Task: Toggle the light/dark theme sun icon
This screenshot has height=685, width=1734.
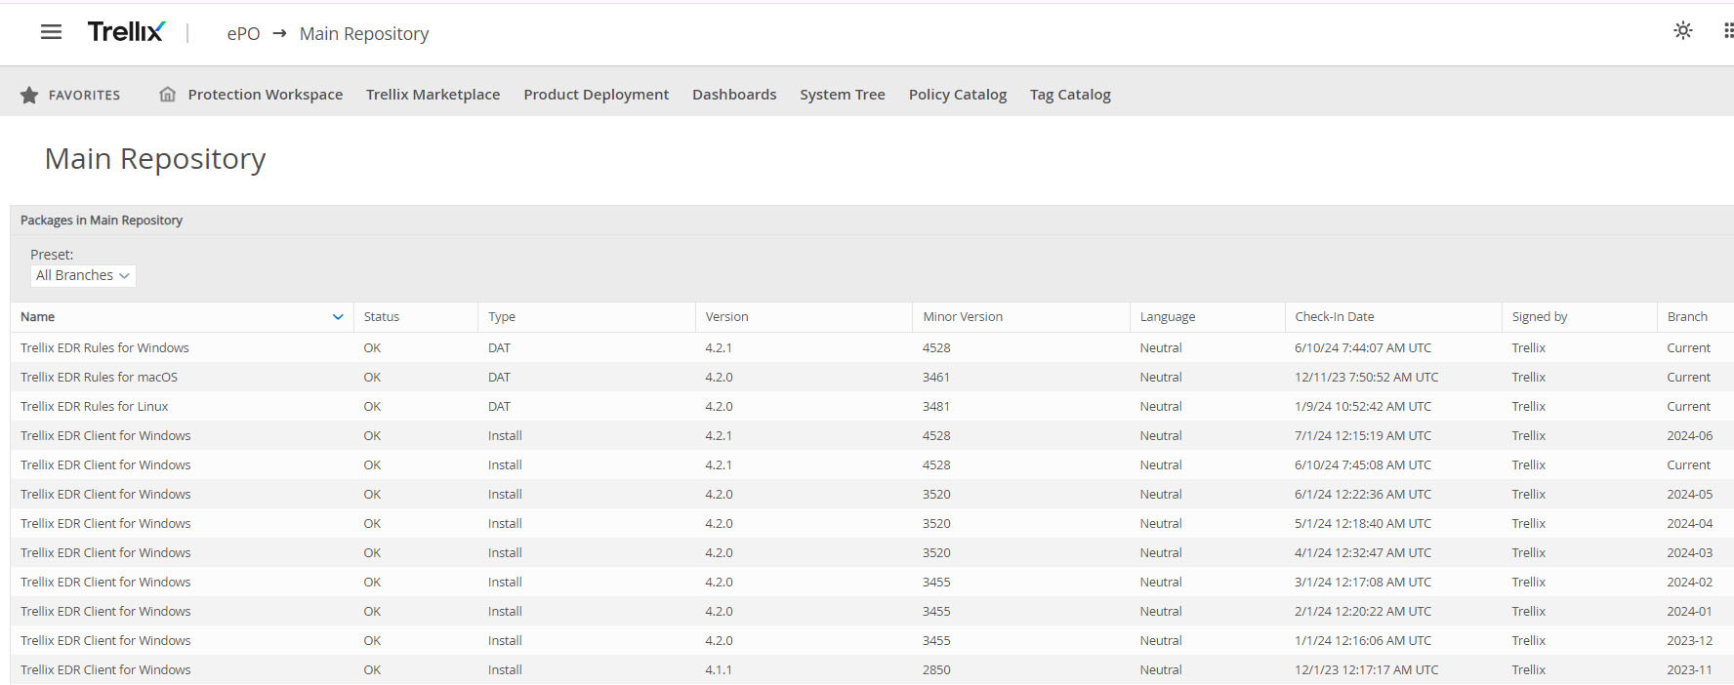Action: pos(1683,30)
